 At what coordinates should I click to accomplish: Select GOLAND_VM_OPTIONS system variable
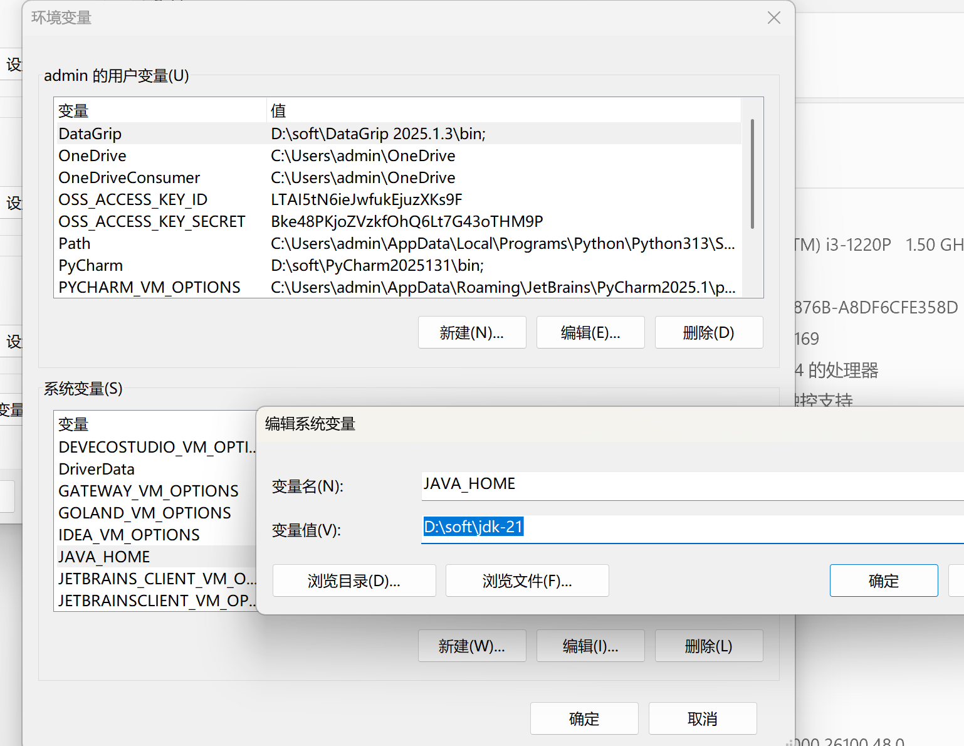coord(145,513)
